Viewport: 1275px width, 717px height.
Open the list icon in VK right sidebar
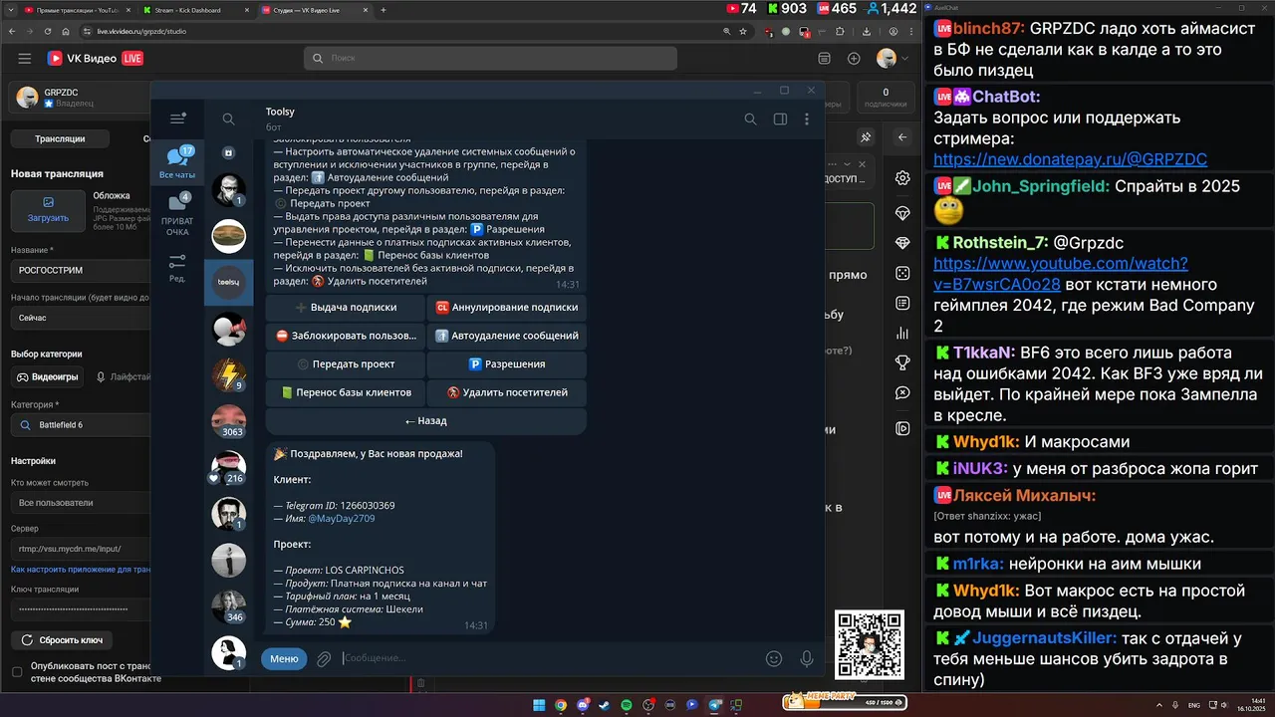pos(902,303)
